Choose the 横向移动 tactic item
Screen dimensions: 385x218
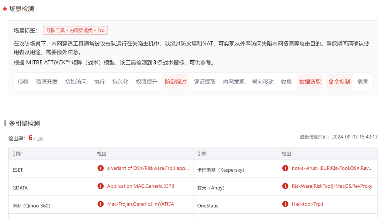[x=263, y=82]
